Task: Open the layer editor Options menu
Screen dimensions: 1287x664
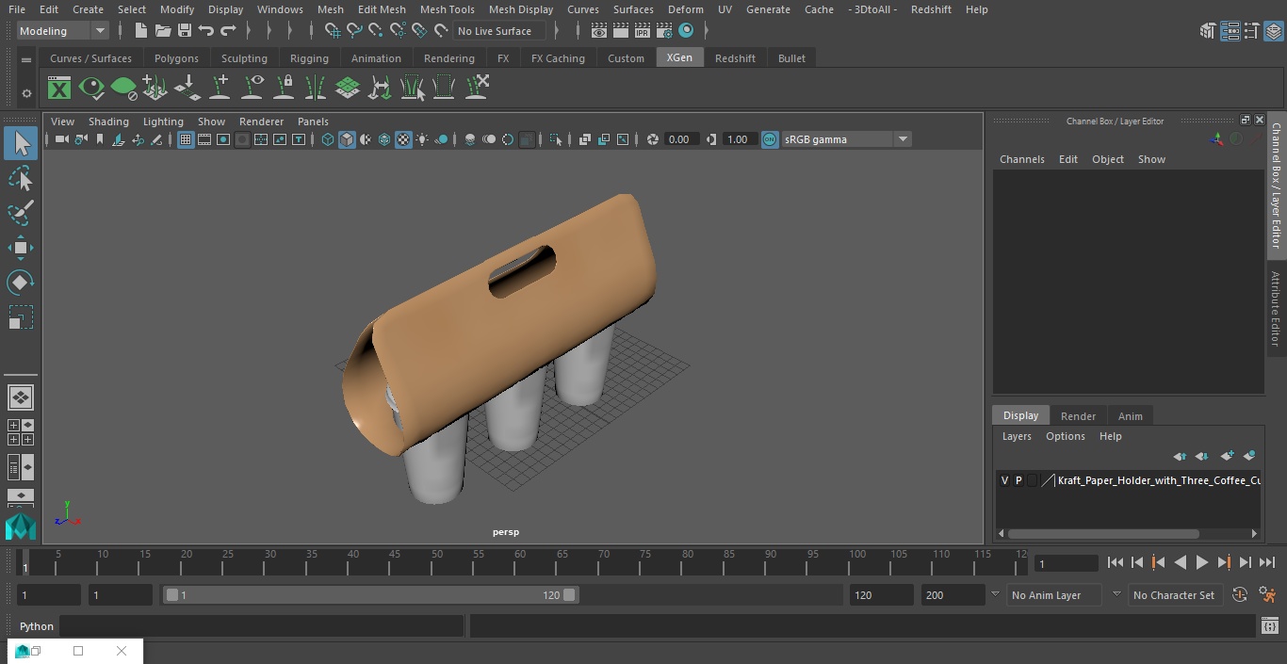Action: coord(1066,436)
